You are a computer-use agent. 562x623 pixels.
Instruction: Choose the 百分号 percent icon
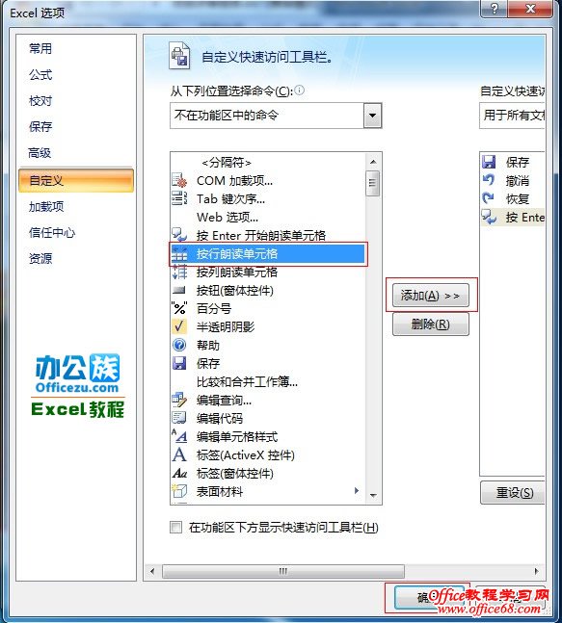(179, 309)
